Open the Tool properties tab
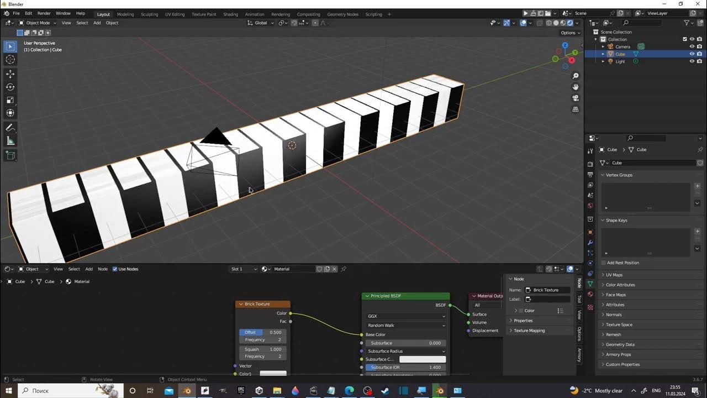 [590, 151]
